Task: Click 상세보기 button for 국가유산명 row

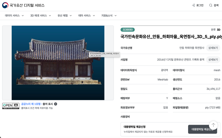Action: click(213, 48)
